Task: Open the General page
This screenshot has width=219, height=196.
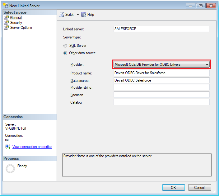Action: click(x=16, y=18)
